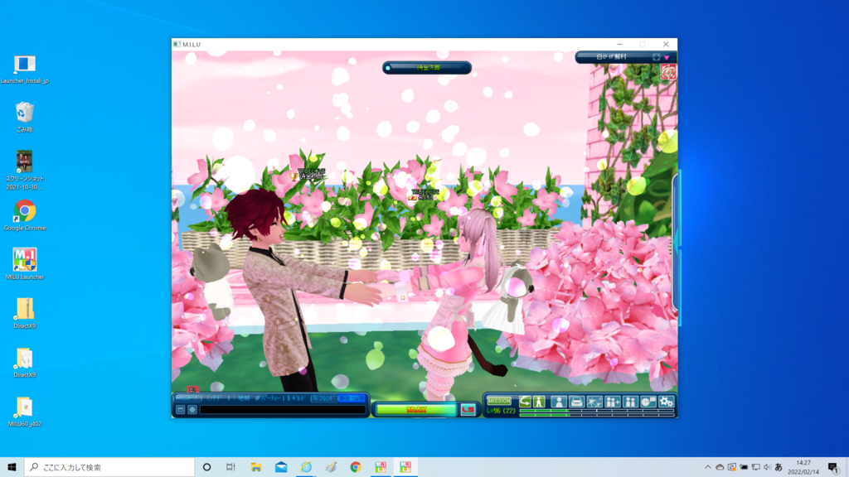Select the 地域 chat tab
The height and width of the screenshot is (477, 849).
pos(242,398)
